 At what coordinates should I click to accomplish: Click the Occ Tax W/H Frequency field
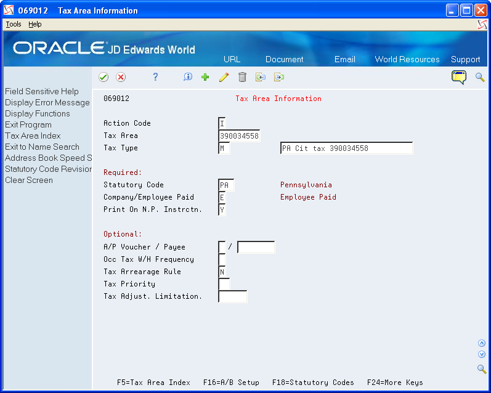pos(222,259)
